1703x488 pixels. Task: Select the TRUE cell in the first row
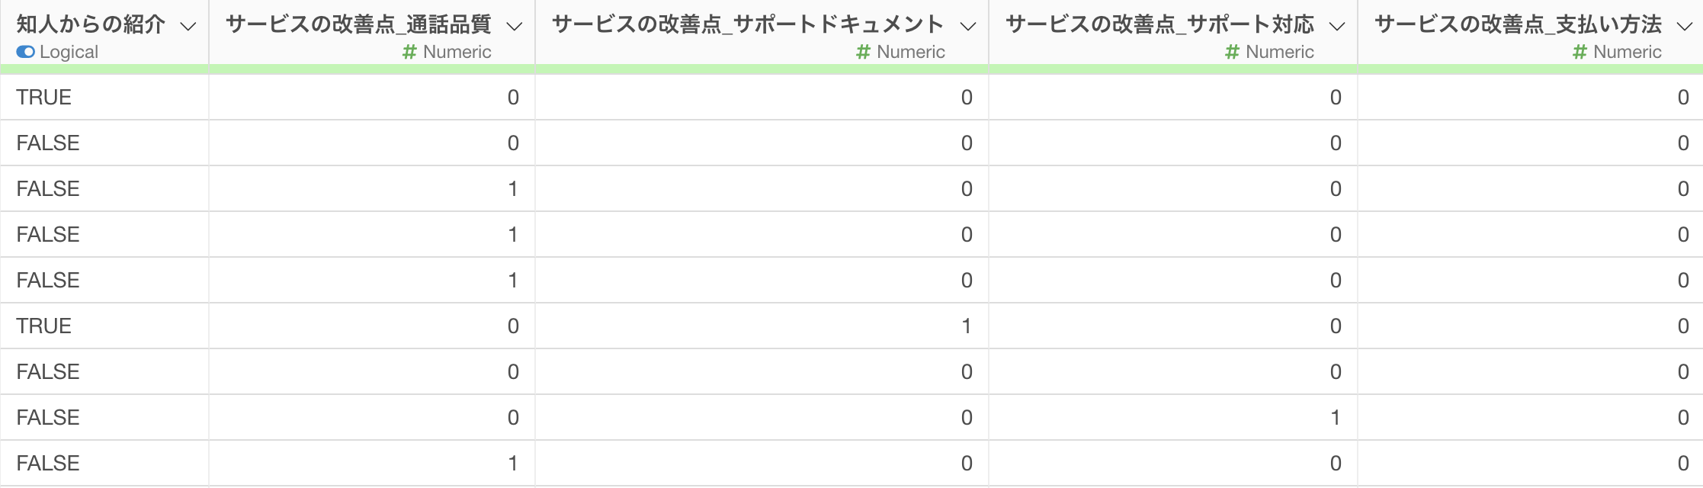click(44, 97)
